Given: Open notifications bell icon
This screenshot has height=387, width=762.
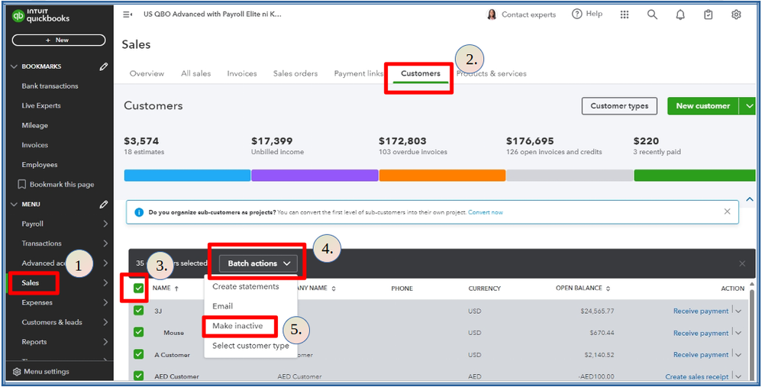Looking at the screenshot, I should (x=680, y=15).
